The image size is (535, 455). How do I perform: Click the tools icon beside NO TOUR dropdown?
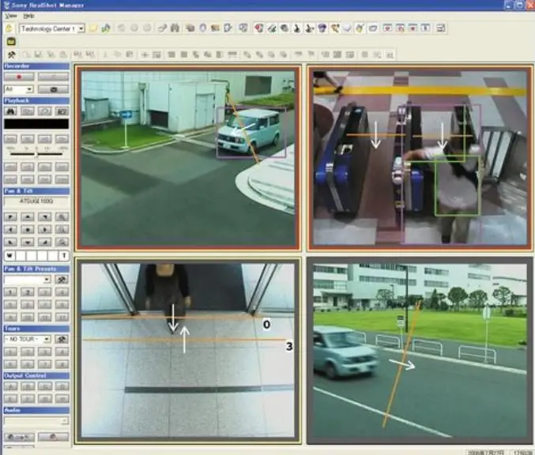[x=62, y=340]
